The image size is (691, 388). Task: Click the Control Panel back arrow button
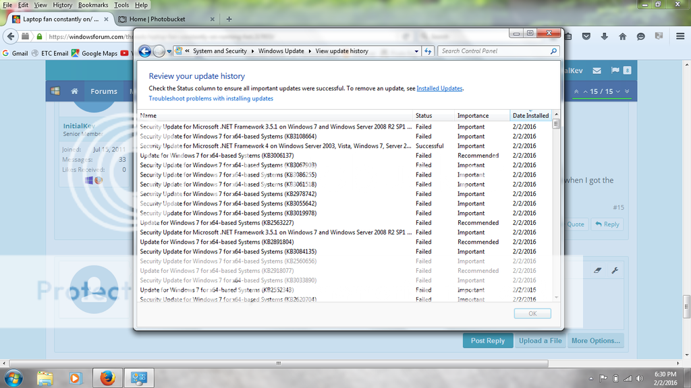[x=145, y=51]
